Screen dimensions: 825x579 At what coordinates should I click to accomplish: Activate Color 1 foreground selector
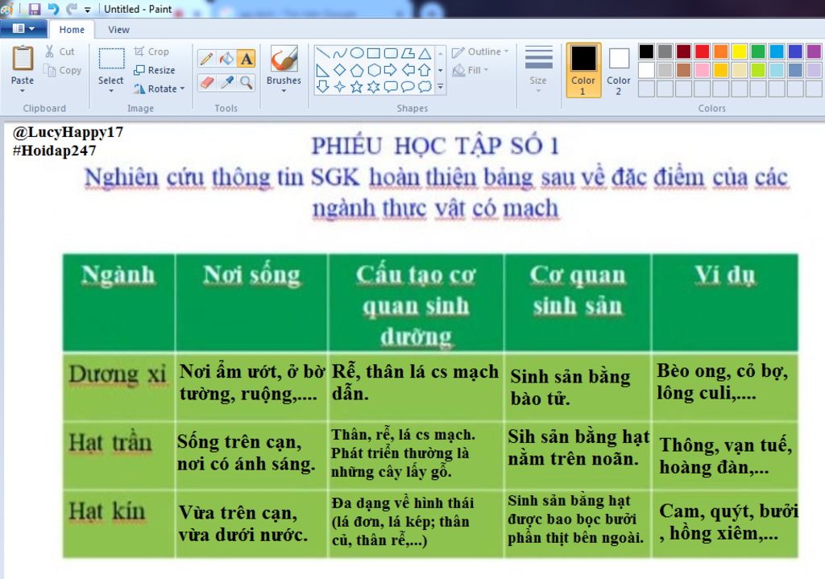click(583, 70)
